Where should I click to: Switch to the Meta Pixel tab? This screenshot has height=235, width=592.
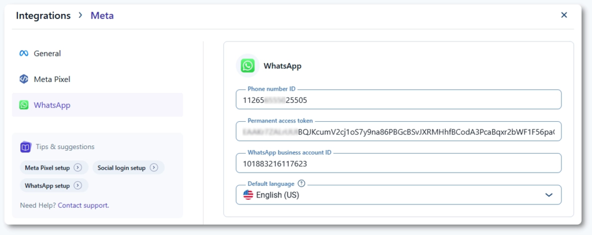[x=52, y=79]
